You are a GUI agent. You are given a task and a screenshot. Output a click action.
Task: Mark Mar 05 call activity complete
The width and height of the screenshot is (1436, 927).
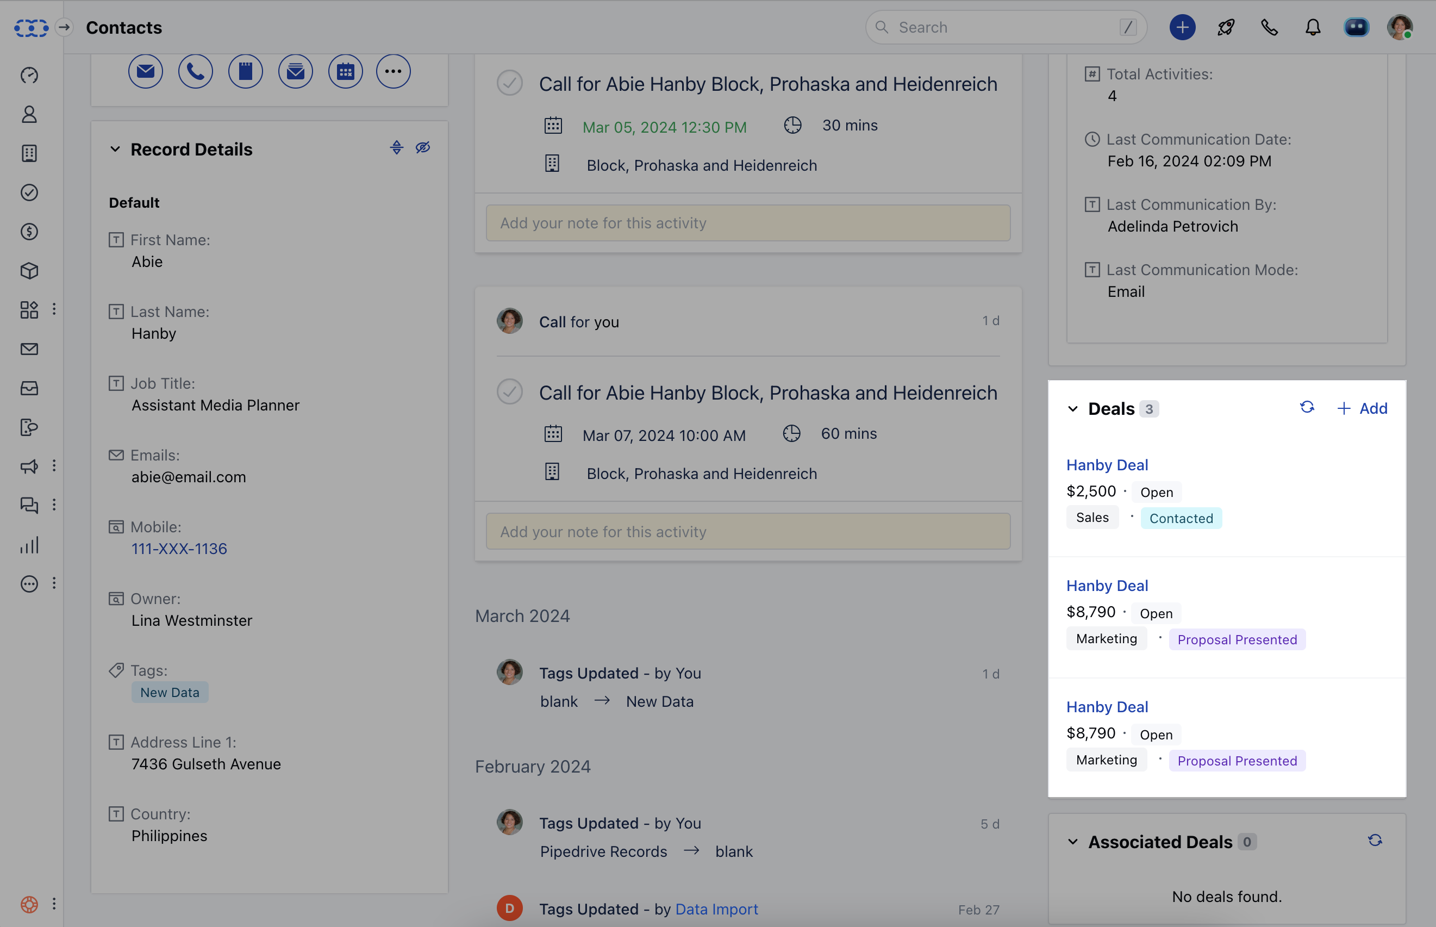coord(509,83)
